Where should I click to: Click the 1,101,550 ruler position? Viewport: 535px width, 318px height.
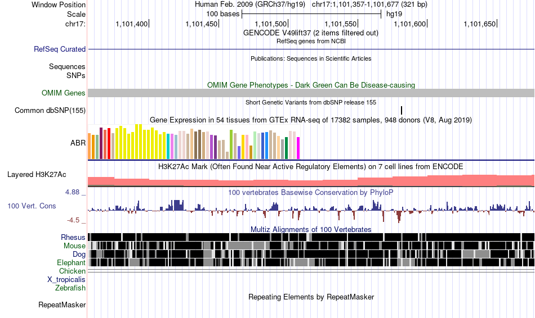click(341, 24)
